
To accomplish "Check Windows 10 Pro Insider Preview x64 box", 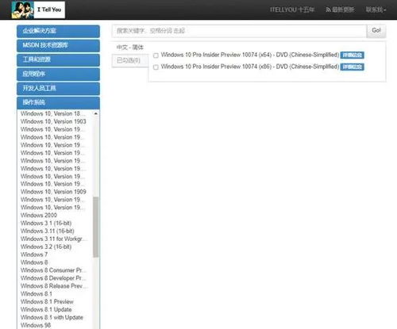I will click(x=156, y=55).
